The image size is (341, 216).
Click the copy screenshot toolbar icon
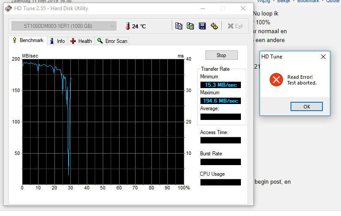pos(190,26)
